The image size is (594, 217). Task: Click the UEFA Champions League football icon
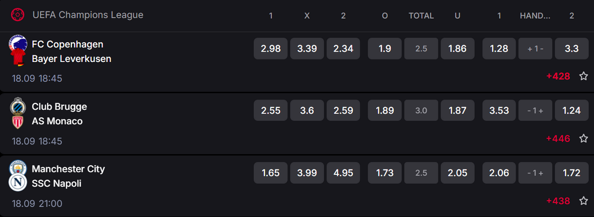18,15
